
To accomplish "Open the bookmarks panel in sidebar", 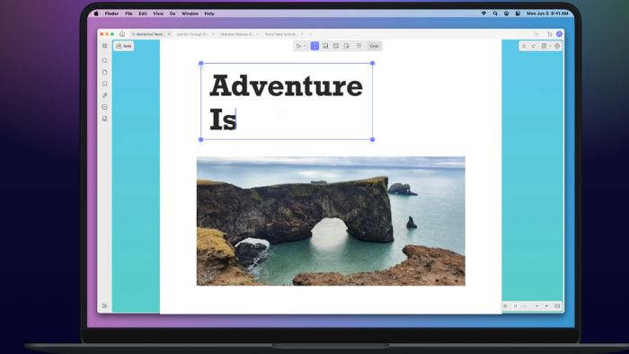I will click(105, 84).
